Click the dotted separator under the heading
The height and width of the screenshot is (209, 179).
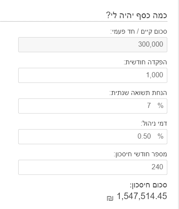click(84, 22)
